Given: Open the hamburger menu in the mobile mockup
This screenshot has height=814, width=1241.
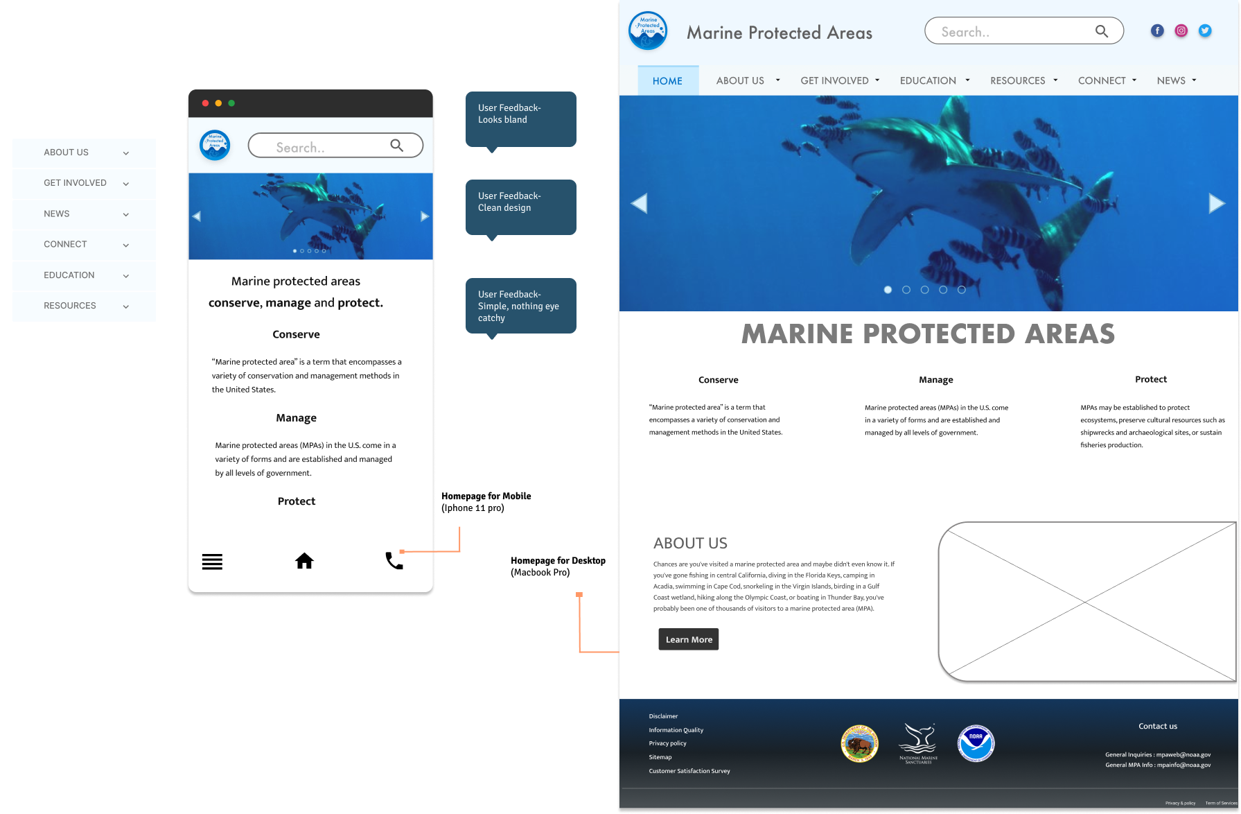Looking at the screenshot, I should coord(212,562).
